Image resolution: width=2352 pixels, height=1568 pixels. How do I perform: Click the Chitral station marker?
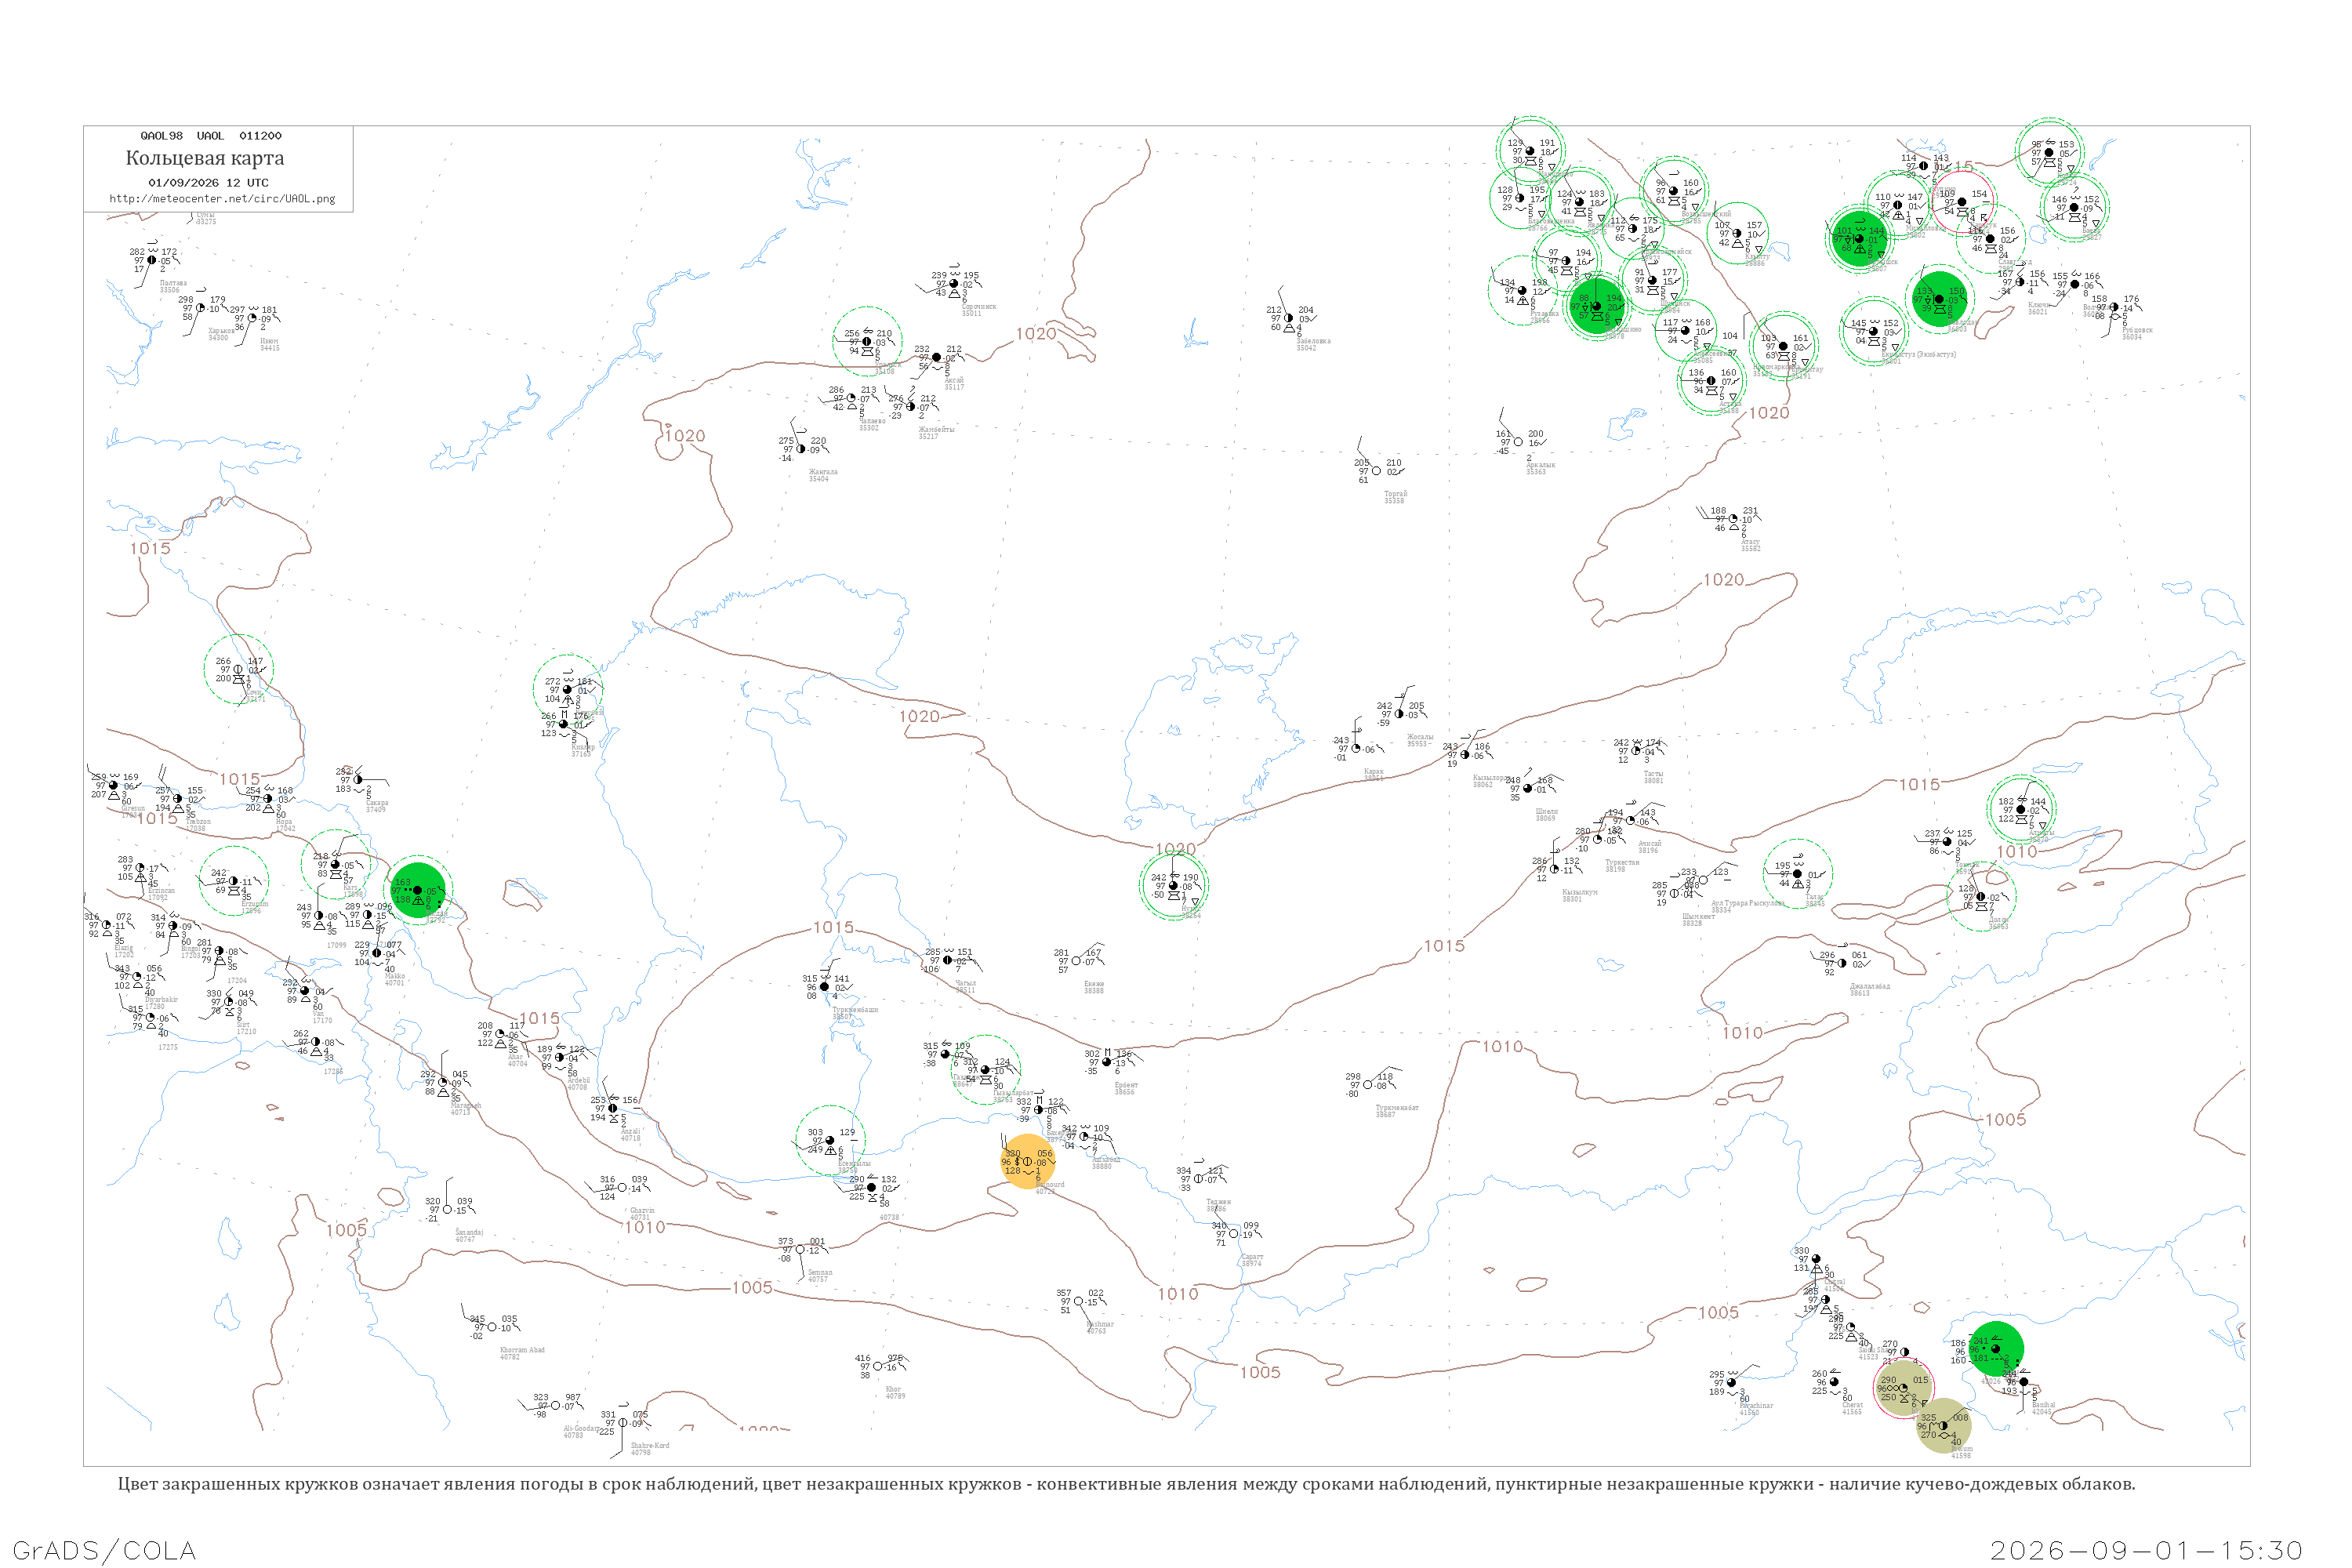coord(1816,1259)
